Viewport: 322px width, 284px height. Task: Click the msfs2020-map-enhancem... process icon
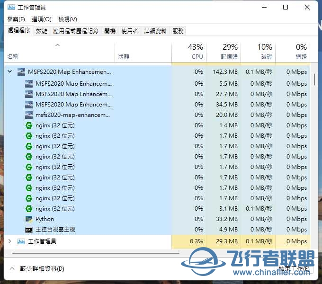(29, 115)
